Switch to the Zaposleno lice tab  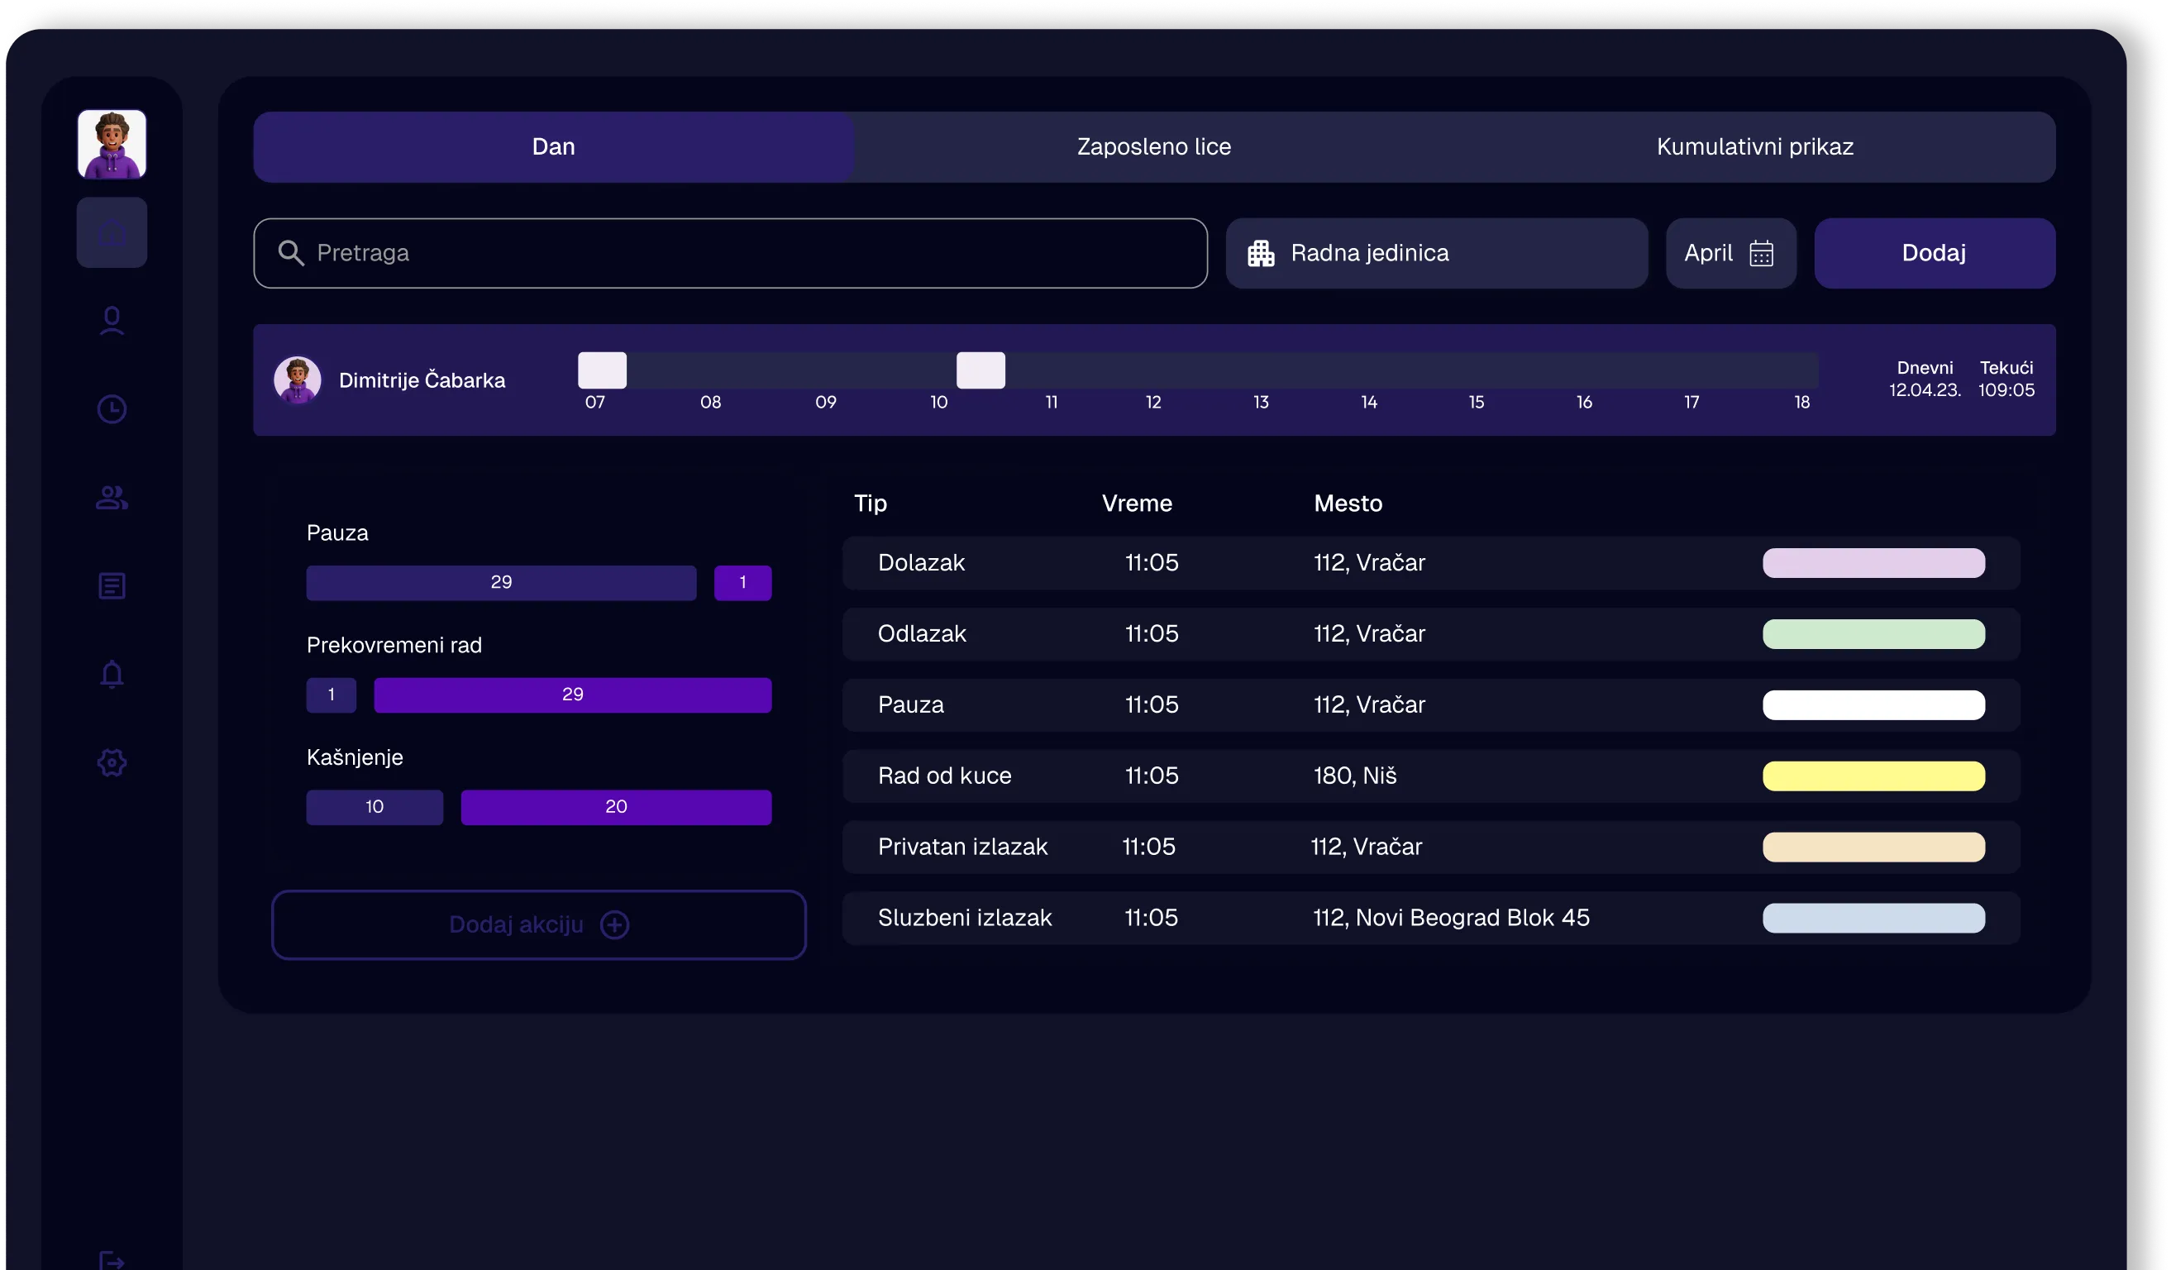pyautogui.click(x=1153, y=146)
